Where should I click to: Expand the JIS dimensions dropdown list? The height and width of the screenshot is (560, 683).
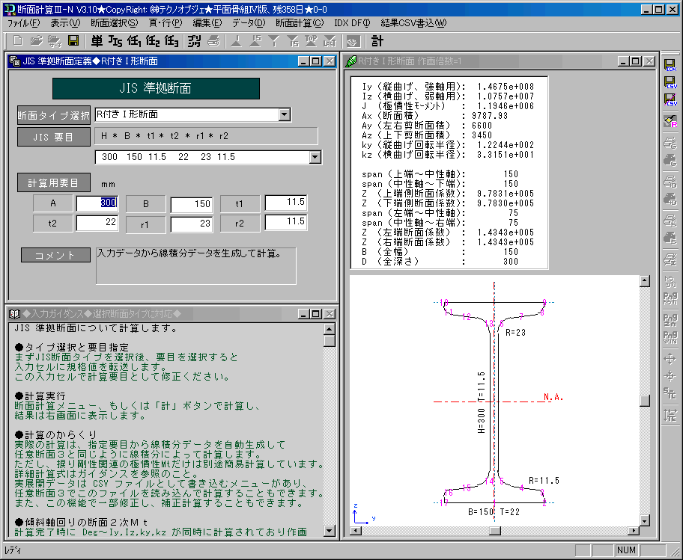point(315,157)
